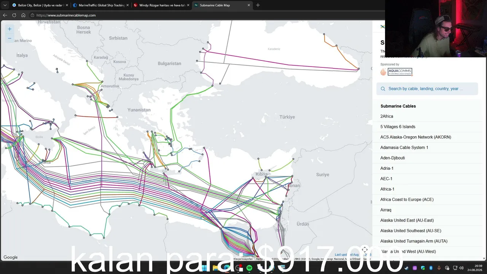Zoom out on the cable map
Viewport: 487px width, 274px height.
10,38
